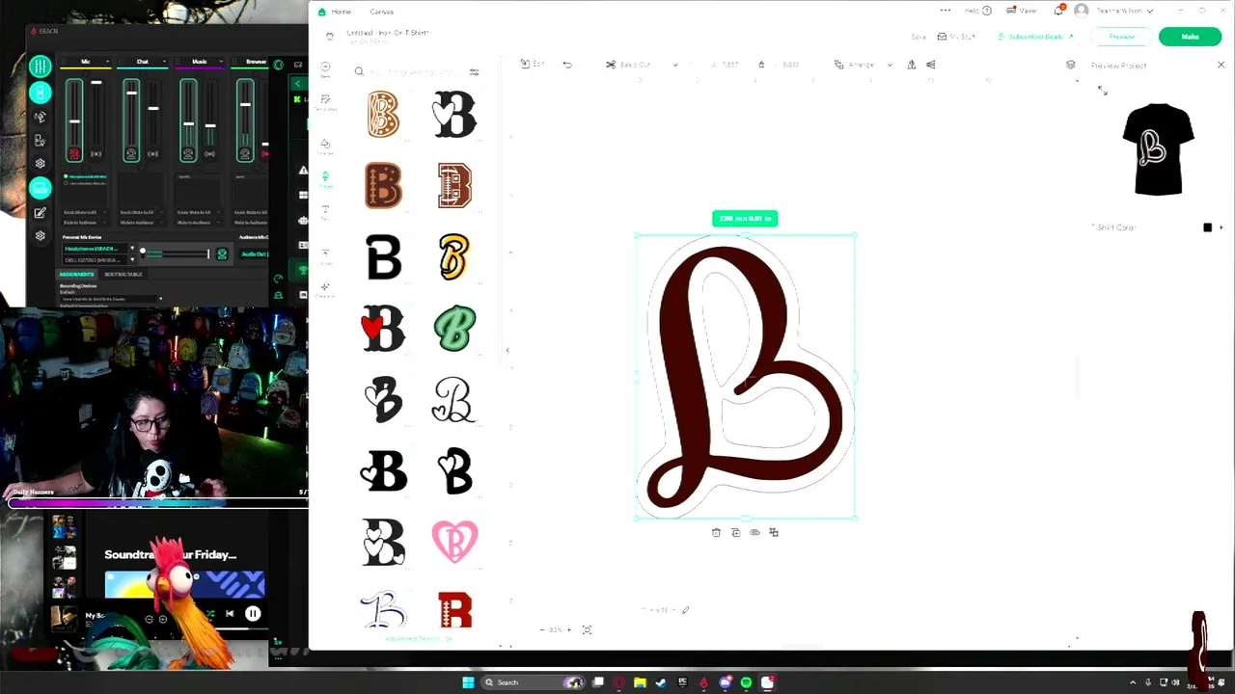The image size is (1235, 694).
Task: Toggle hide/show eye icon below selected design
Action: [x=755, y=532]
